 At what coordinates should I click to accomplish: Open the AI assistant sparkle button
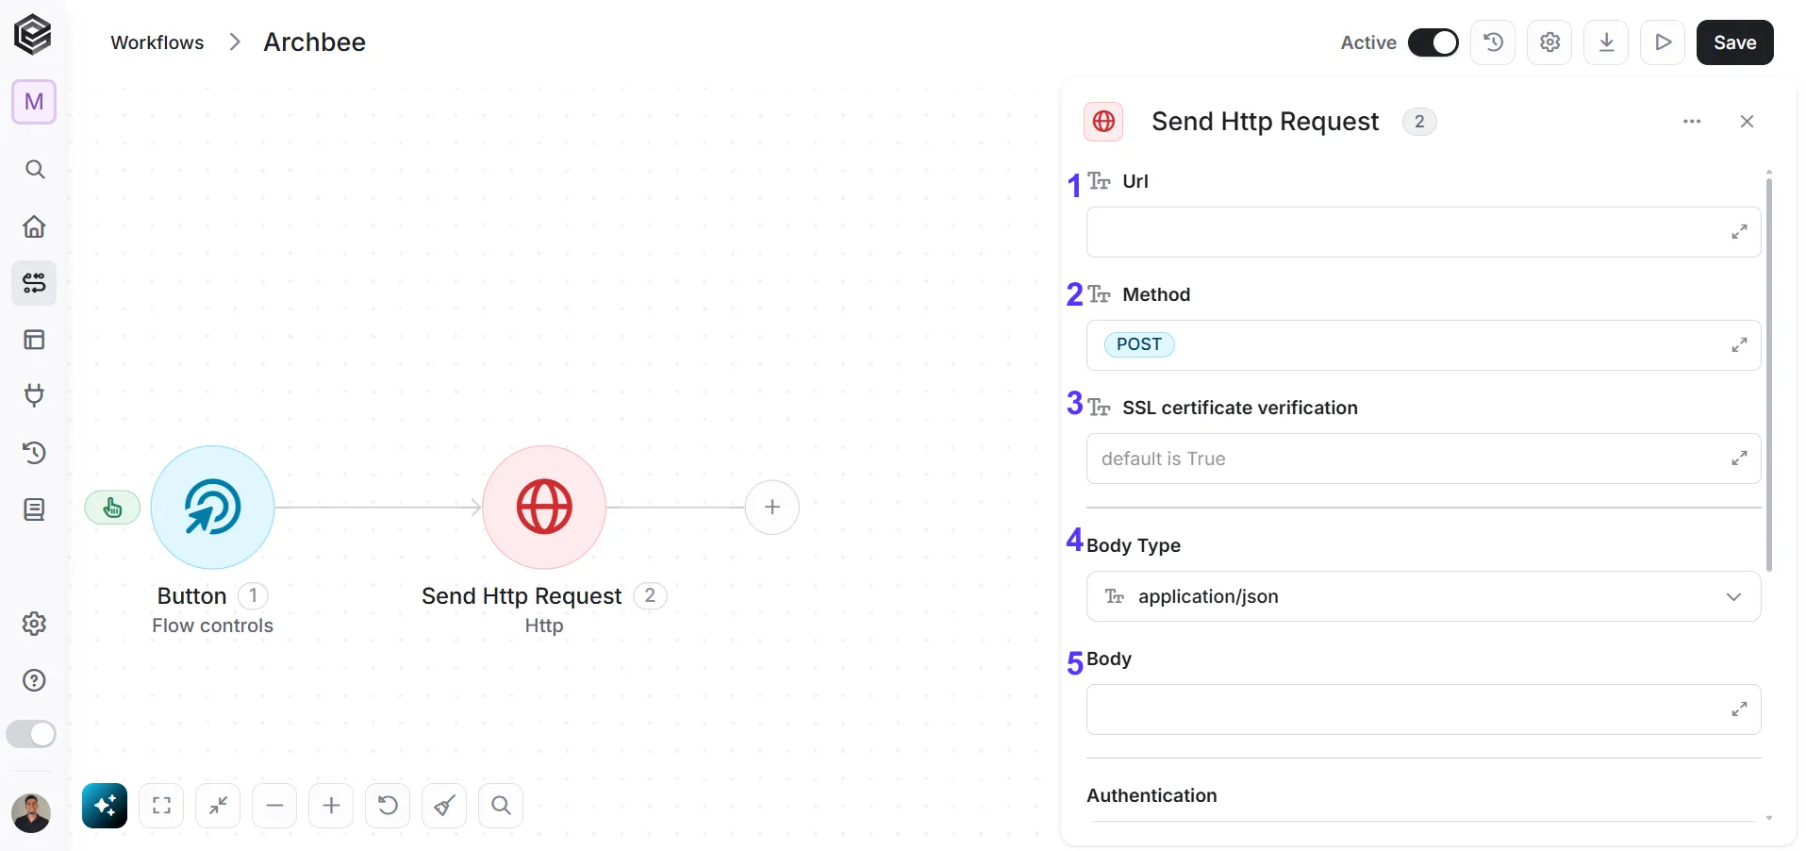pos(105,806)
